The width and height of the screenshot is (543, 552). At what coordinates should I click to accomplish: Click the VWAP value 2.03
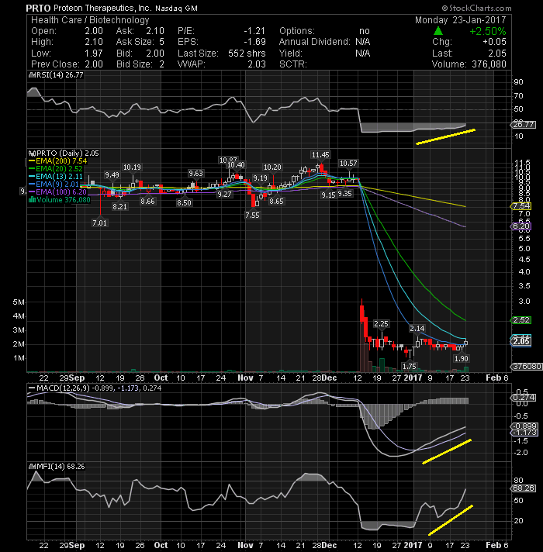256,64
